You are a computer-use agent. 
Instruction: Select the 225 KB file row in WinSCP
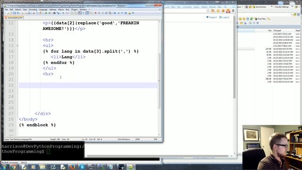click(x=268, y=49)
